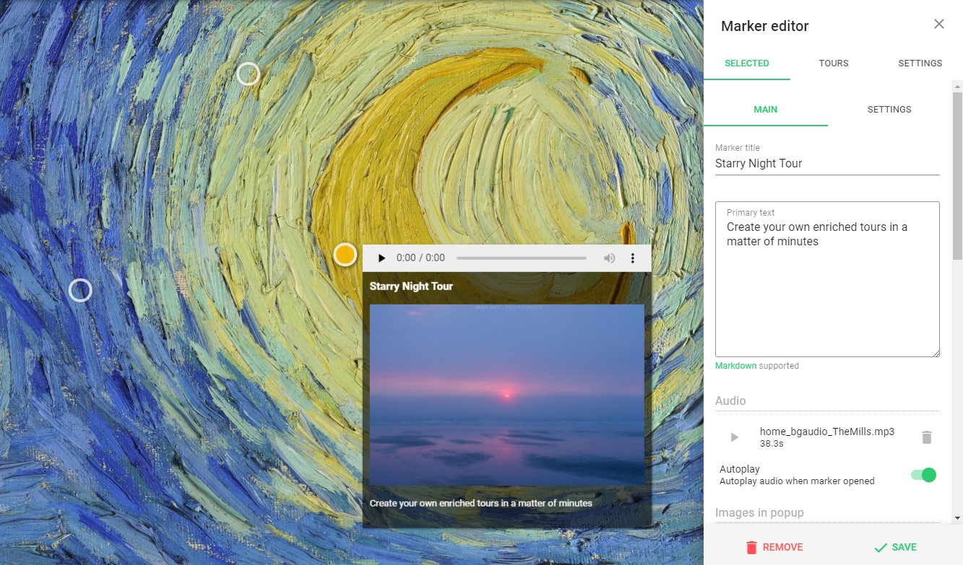Preview home_bgaudio_TheMills.mp3 audio file

pos(735,437)
